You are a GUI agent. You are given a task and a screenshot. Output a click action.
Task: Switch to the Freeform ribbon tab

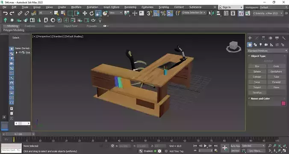point(29,26)
